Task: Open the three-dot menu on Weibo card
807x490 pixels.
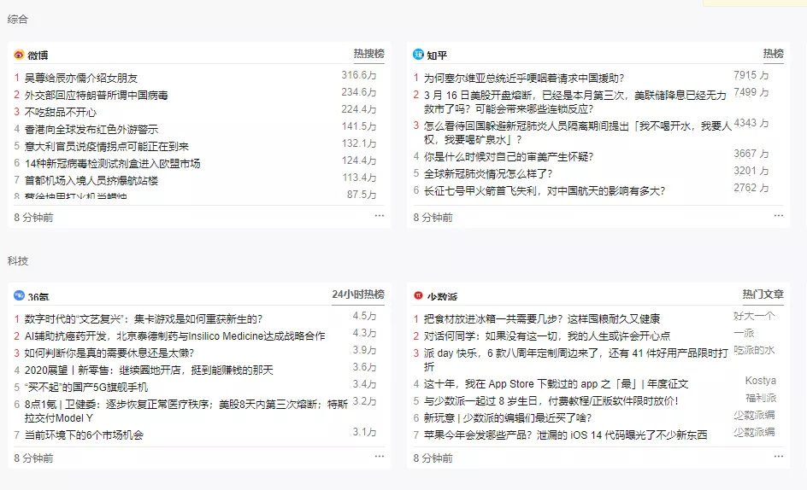Action: [380, 215]
